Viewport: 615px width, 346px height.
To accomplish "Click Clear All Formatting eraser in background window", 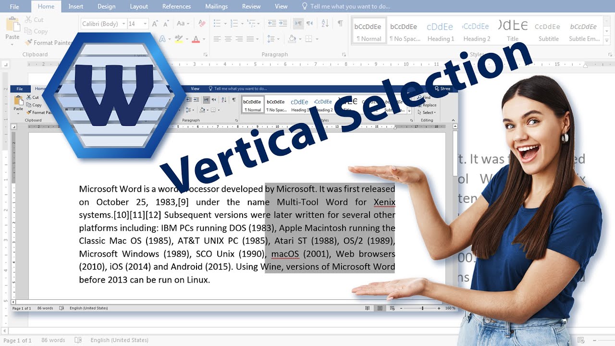I will point(202,24).
